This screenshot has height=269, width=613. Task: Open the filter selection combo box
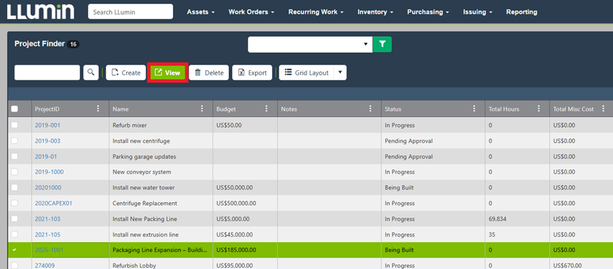click(x=310, y=44)
